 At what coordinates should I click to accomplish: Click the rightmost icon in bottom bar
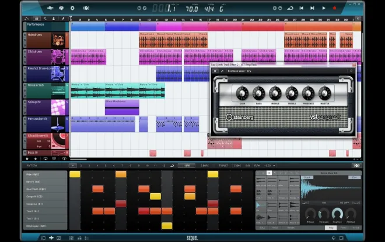pyautogui.click(x=341, y=238)
